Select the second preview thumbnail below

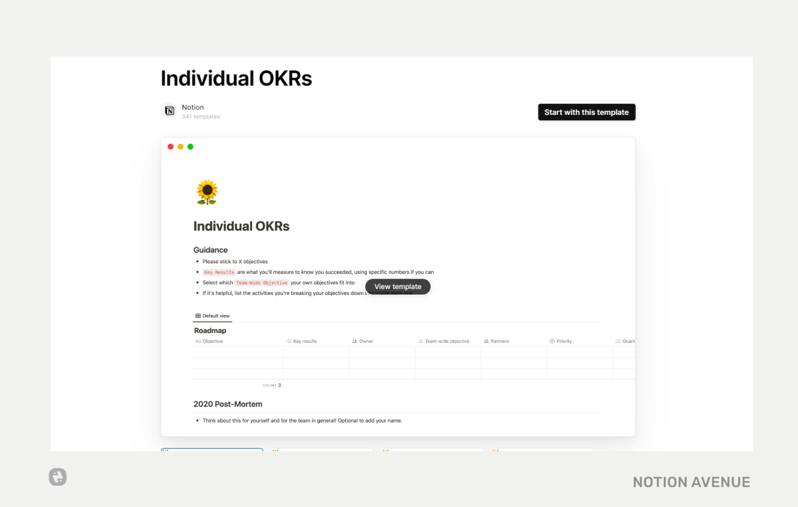tap(322, 450)
